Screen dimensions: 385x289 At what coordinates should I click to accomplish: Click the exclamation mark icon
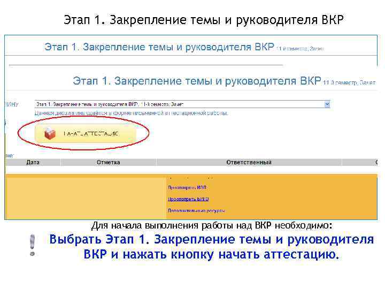click(32, 245)
